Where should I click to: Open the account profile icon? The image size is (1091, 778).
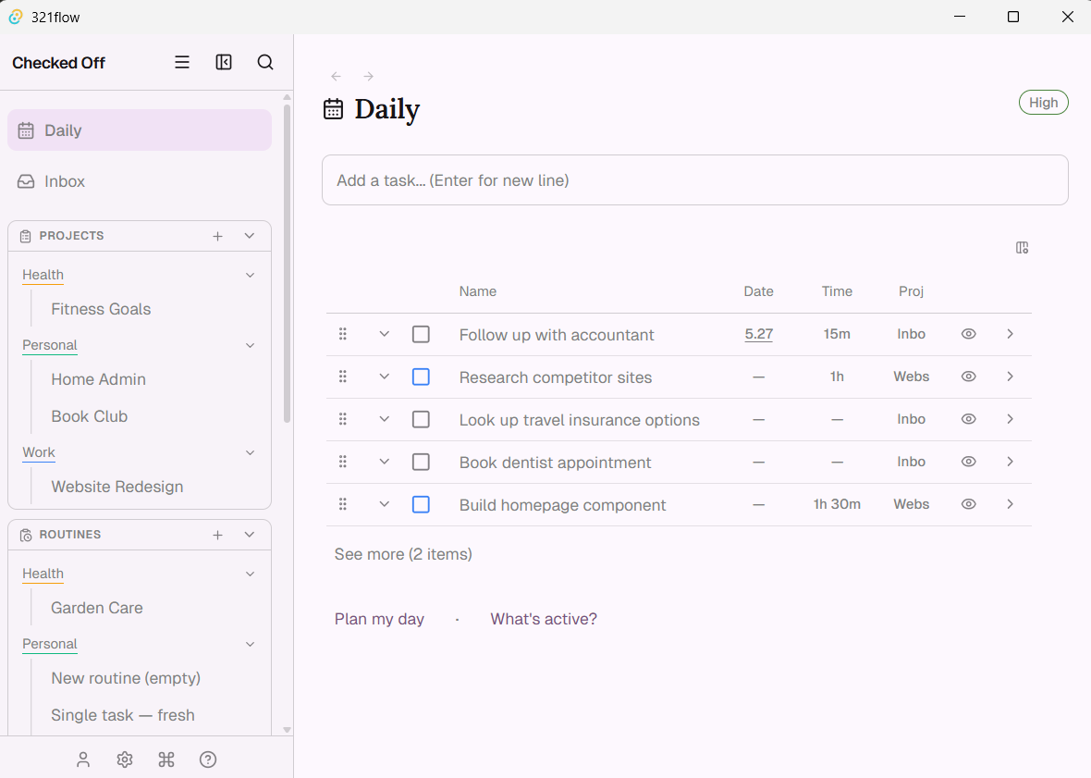coord(83,759)
